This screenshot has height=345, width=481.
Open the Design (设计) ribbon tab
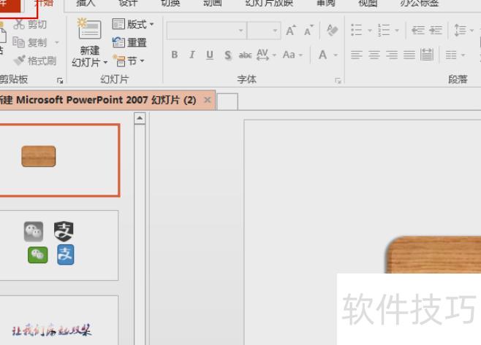pyautogui.click(x=128, y=4)
